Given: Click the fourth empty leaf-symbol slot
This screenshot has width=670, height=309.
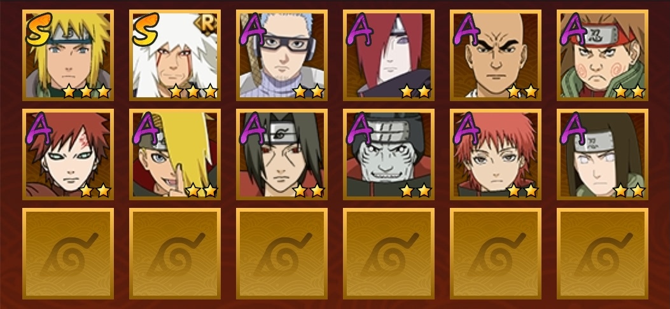Looking at the screenshot, I should (388, 254).
